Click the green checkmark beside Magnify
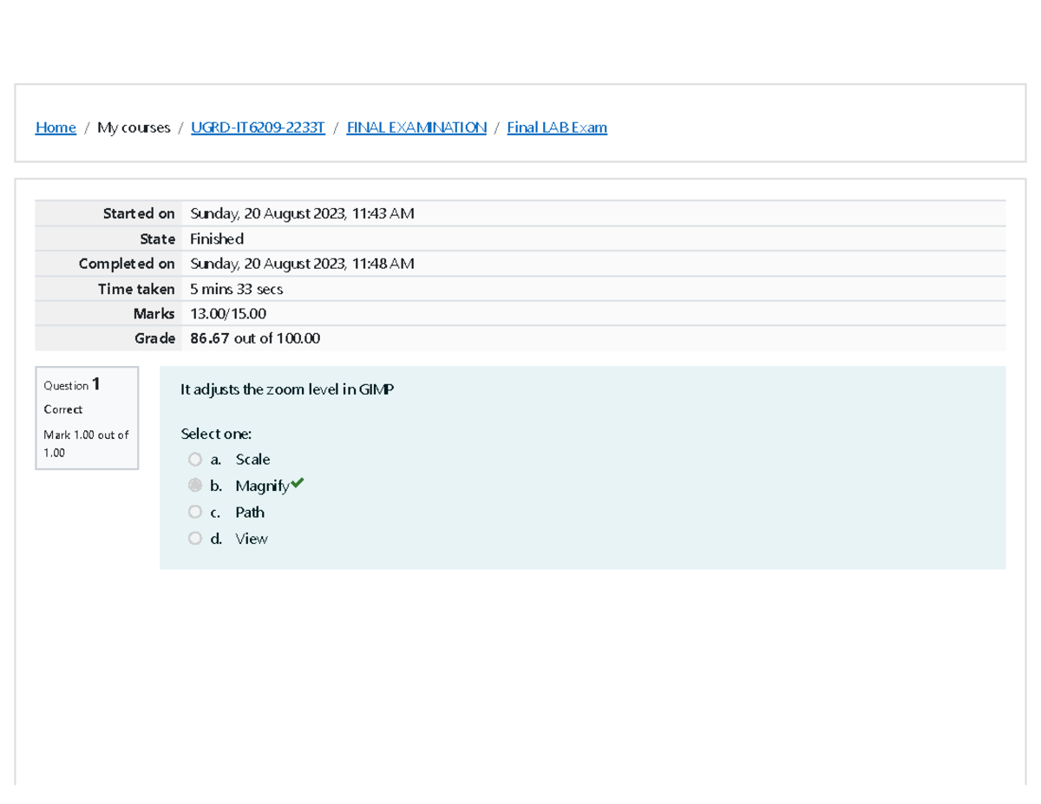The image size is (1041, 804). [x=298, y=484]
